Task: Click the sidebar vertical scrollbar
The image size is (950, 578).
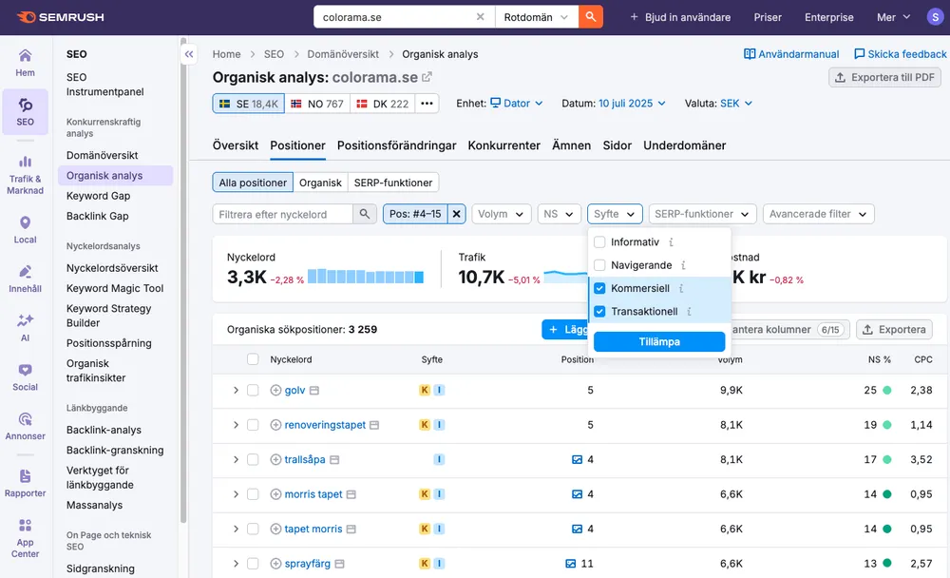Action: click(183, 280)
